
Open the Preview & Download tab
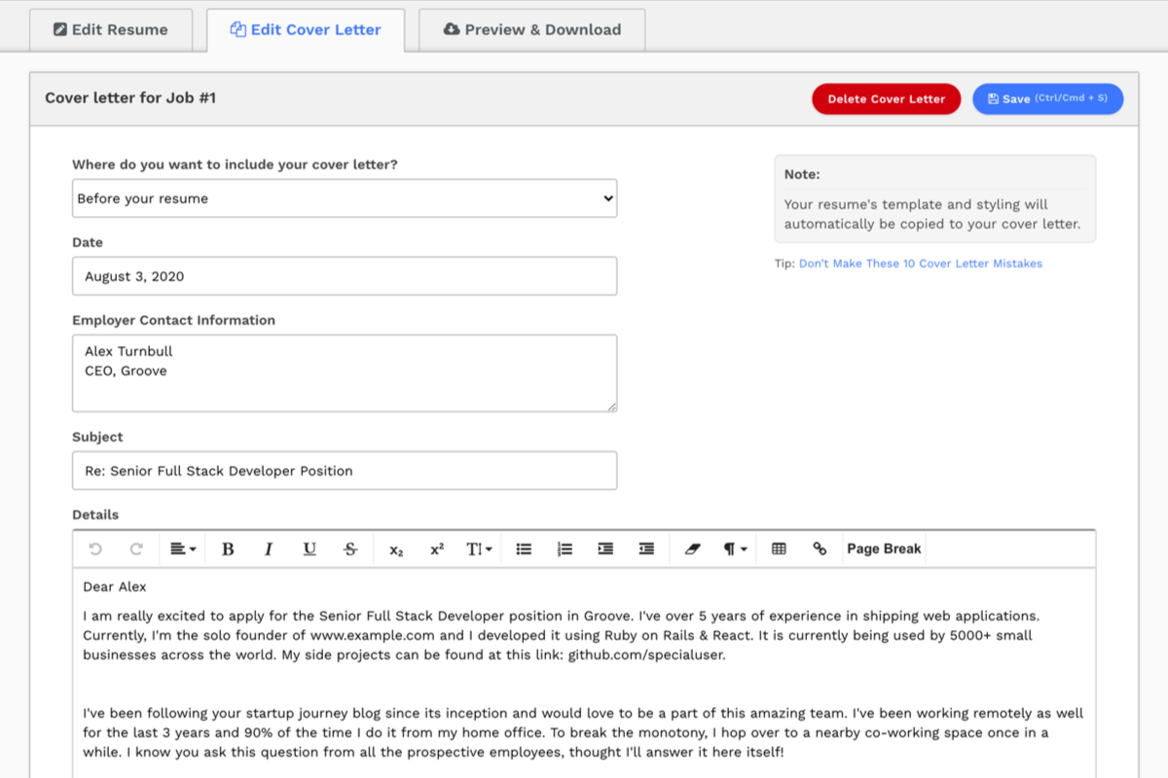(x=531, y=30)
